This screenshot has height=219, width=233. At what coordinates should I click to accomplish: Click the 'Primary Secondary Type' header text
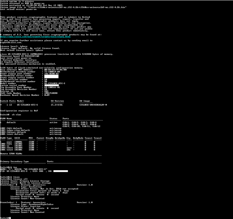point(14,161)
